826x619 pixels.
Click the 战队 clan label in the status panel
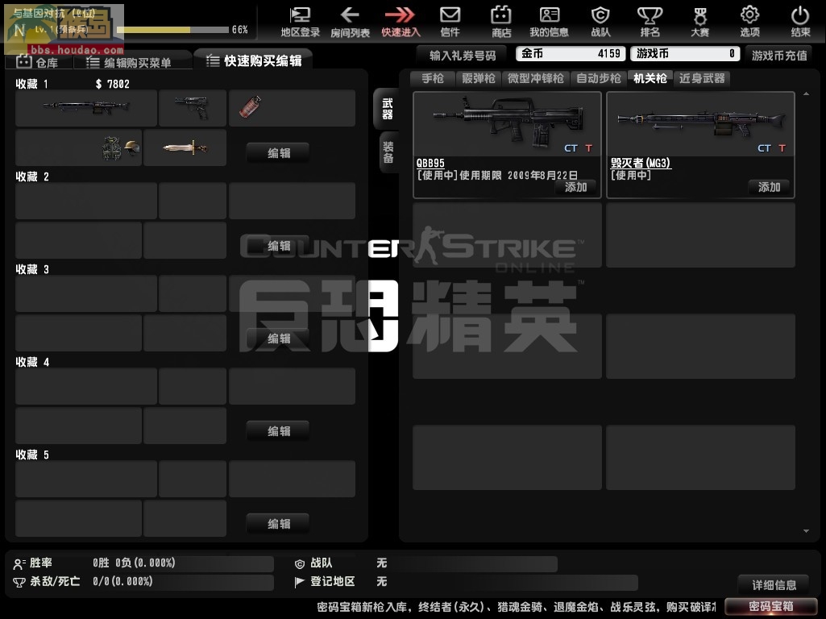(322, 563)
